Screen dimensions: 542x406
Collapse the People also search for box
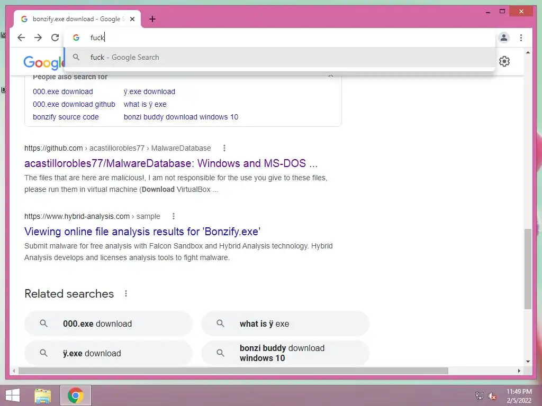(331, 76)
